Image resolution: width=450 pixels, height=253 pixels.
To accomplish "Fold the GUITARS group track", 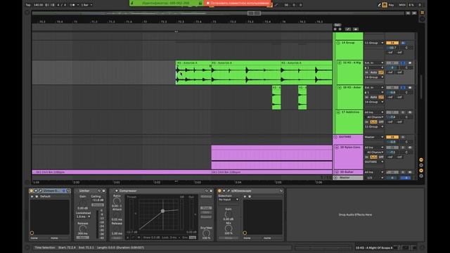I will [x=336, y=137].
